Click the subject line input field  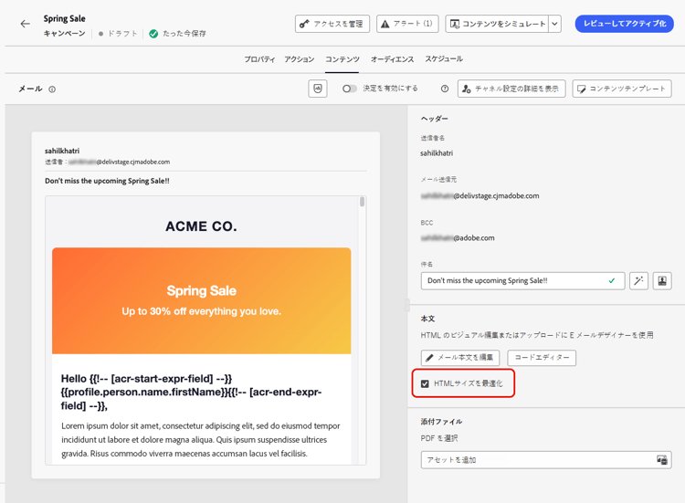523,281
